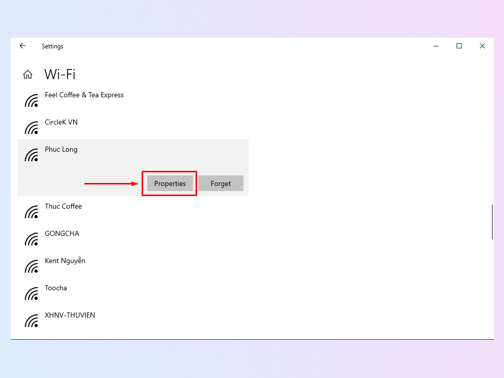Minimize the Settings window
The image size is (504, 378).
click(x=436, y=46)
